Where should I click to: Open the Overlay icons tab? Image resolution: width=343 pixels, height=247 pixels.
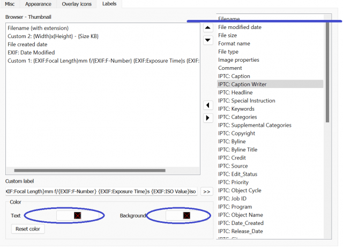coord(77,4)
